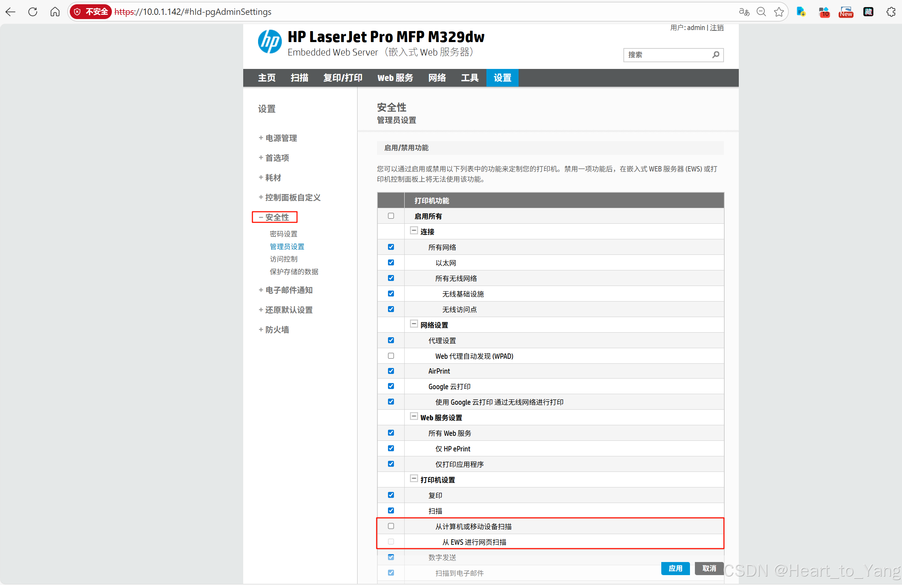This screenshot has height=585, width=902.
Task: Check the 启用所有 checkbox
Action: pos(391,216)
